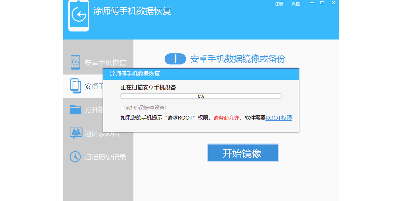Switch to 扫描历史记录 label in sidebar
The image size is (402, 201).
(105, 157)
